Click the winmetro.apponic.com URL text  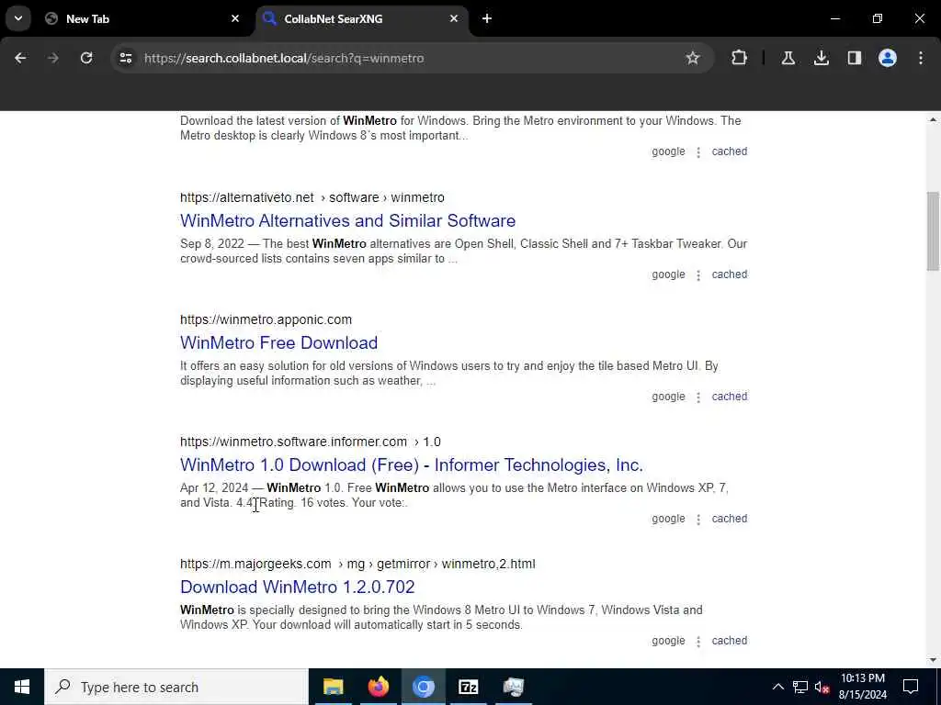point(266,319)
